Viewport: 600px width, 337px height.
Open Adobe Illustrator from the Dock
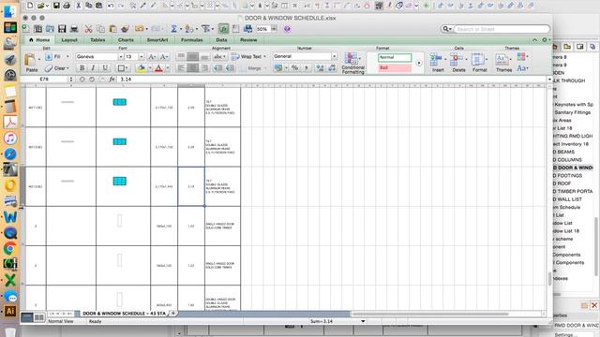pyautogui.click(x=10, y=311)
